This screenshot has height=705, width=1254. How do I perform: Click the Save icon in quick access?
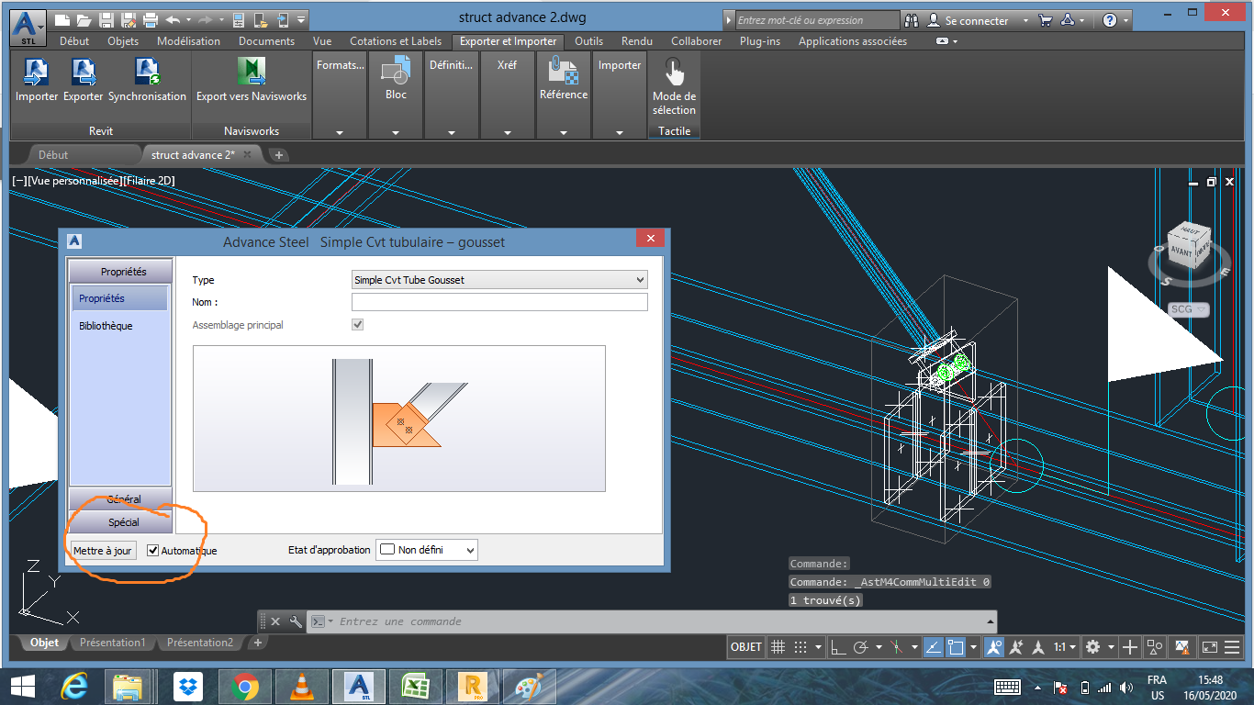point(106,19)
